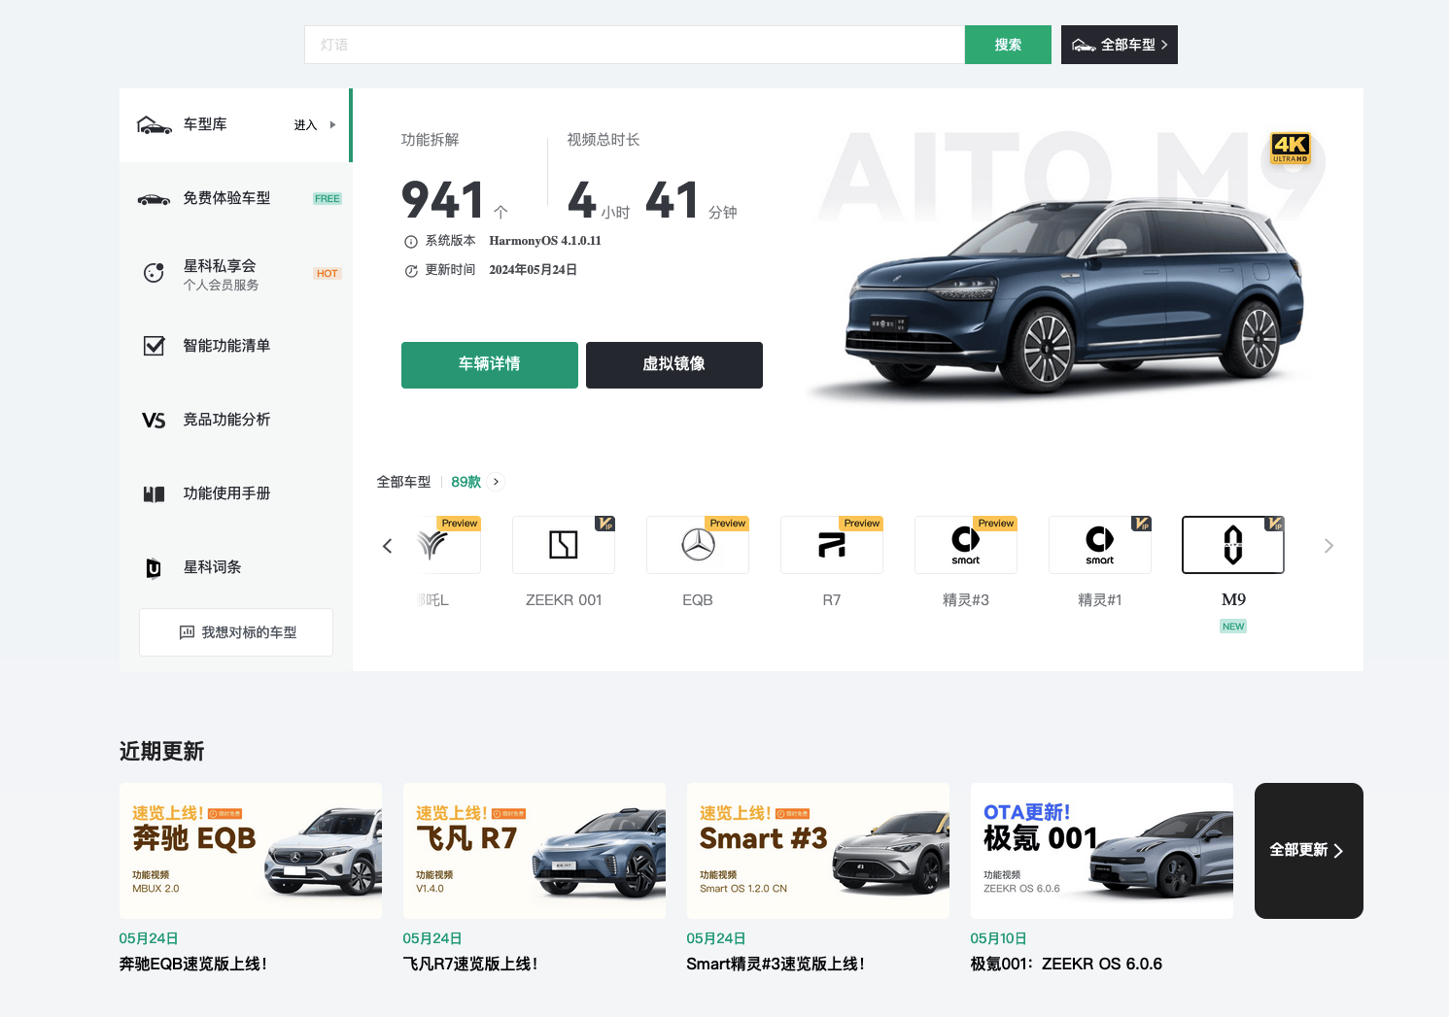Select the ZEEKR 001 VIP model card
This screenshot has width=1449, height=1017.
pyautogui.click(x=564, y=545)
